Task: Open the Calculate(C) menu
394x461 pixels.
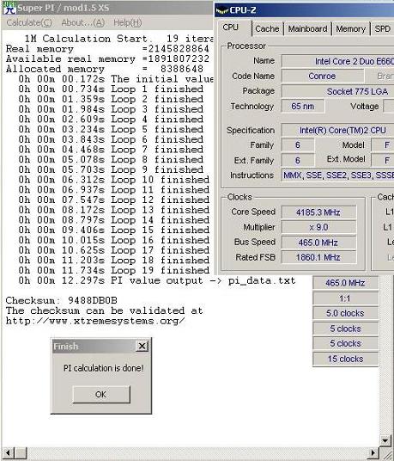Action: pyautogui.click(x=29, y=22)
